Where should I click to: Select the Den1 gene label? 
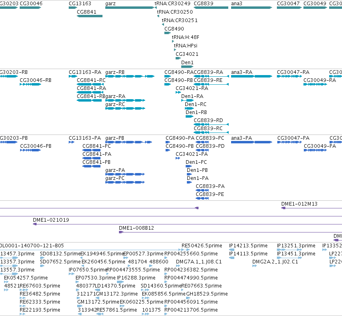pos(187,63)
